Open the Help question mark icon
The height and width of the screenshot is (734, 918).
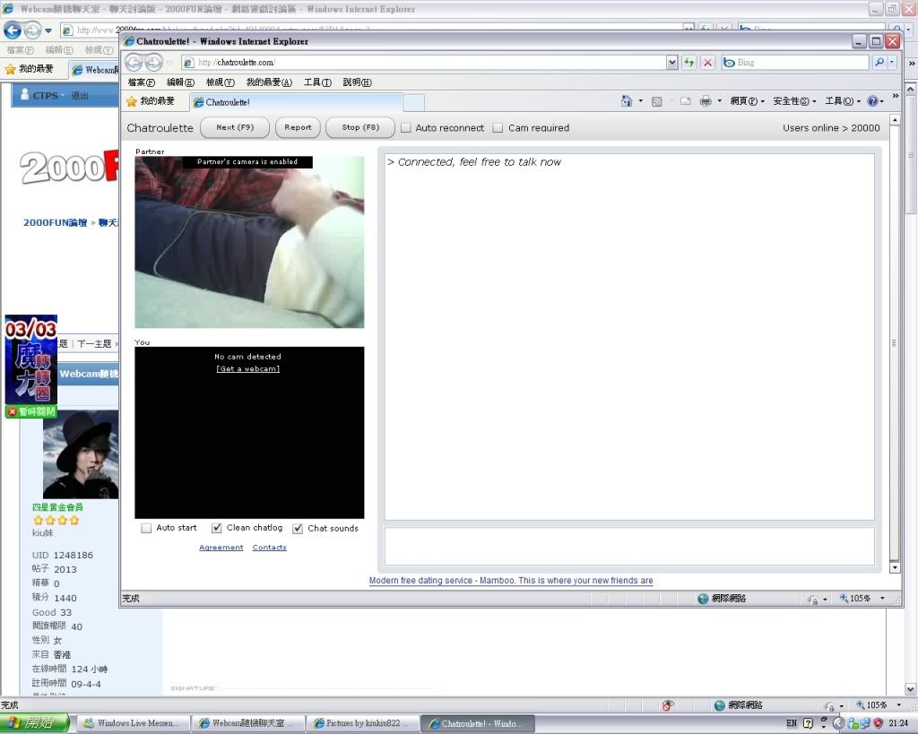point(871,101)
